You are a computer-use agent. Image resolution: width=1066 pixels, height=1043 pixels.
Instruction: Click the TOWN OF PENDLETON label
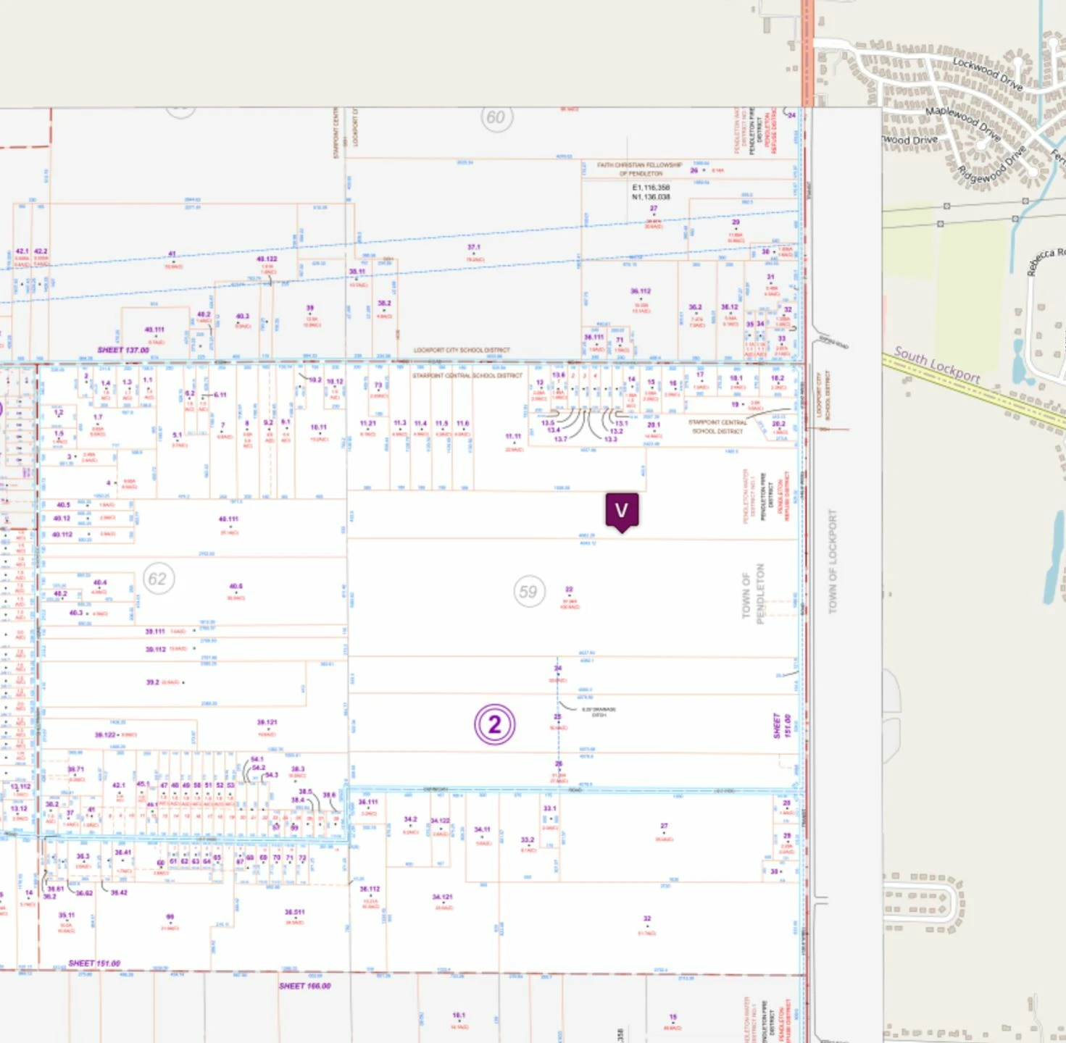click(x=753, y=594)
